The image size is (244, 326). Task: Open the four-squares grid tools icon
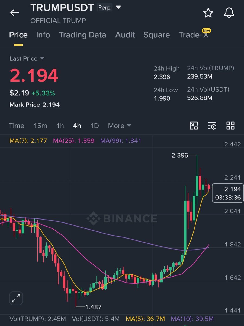[230, 126]
